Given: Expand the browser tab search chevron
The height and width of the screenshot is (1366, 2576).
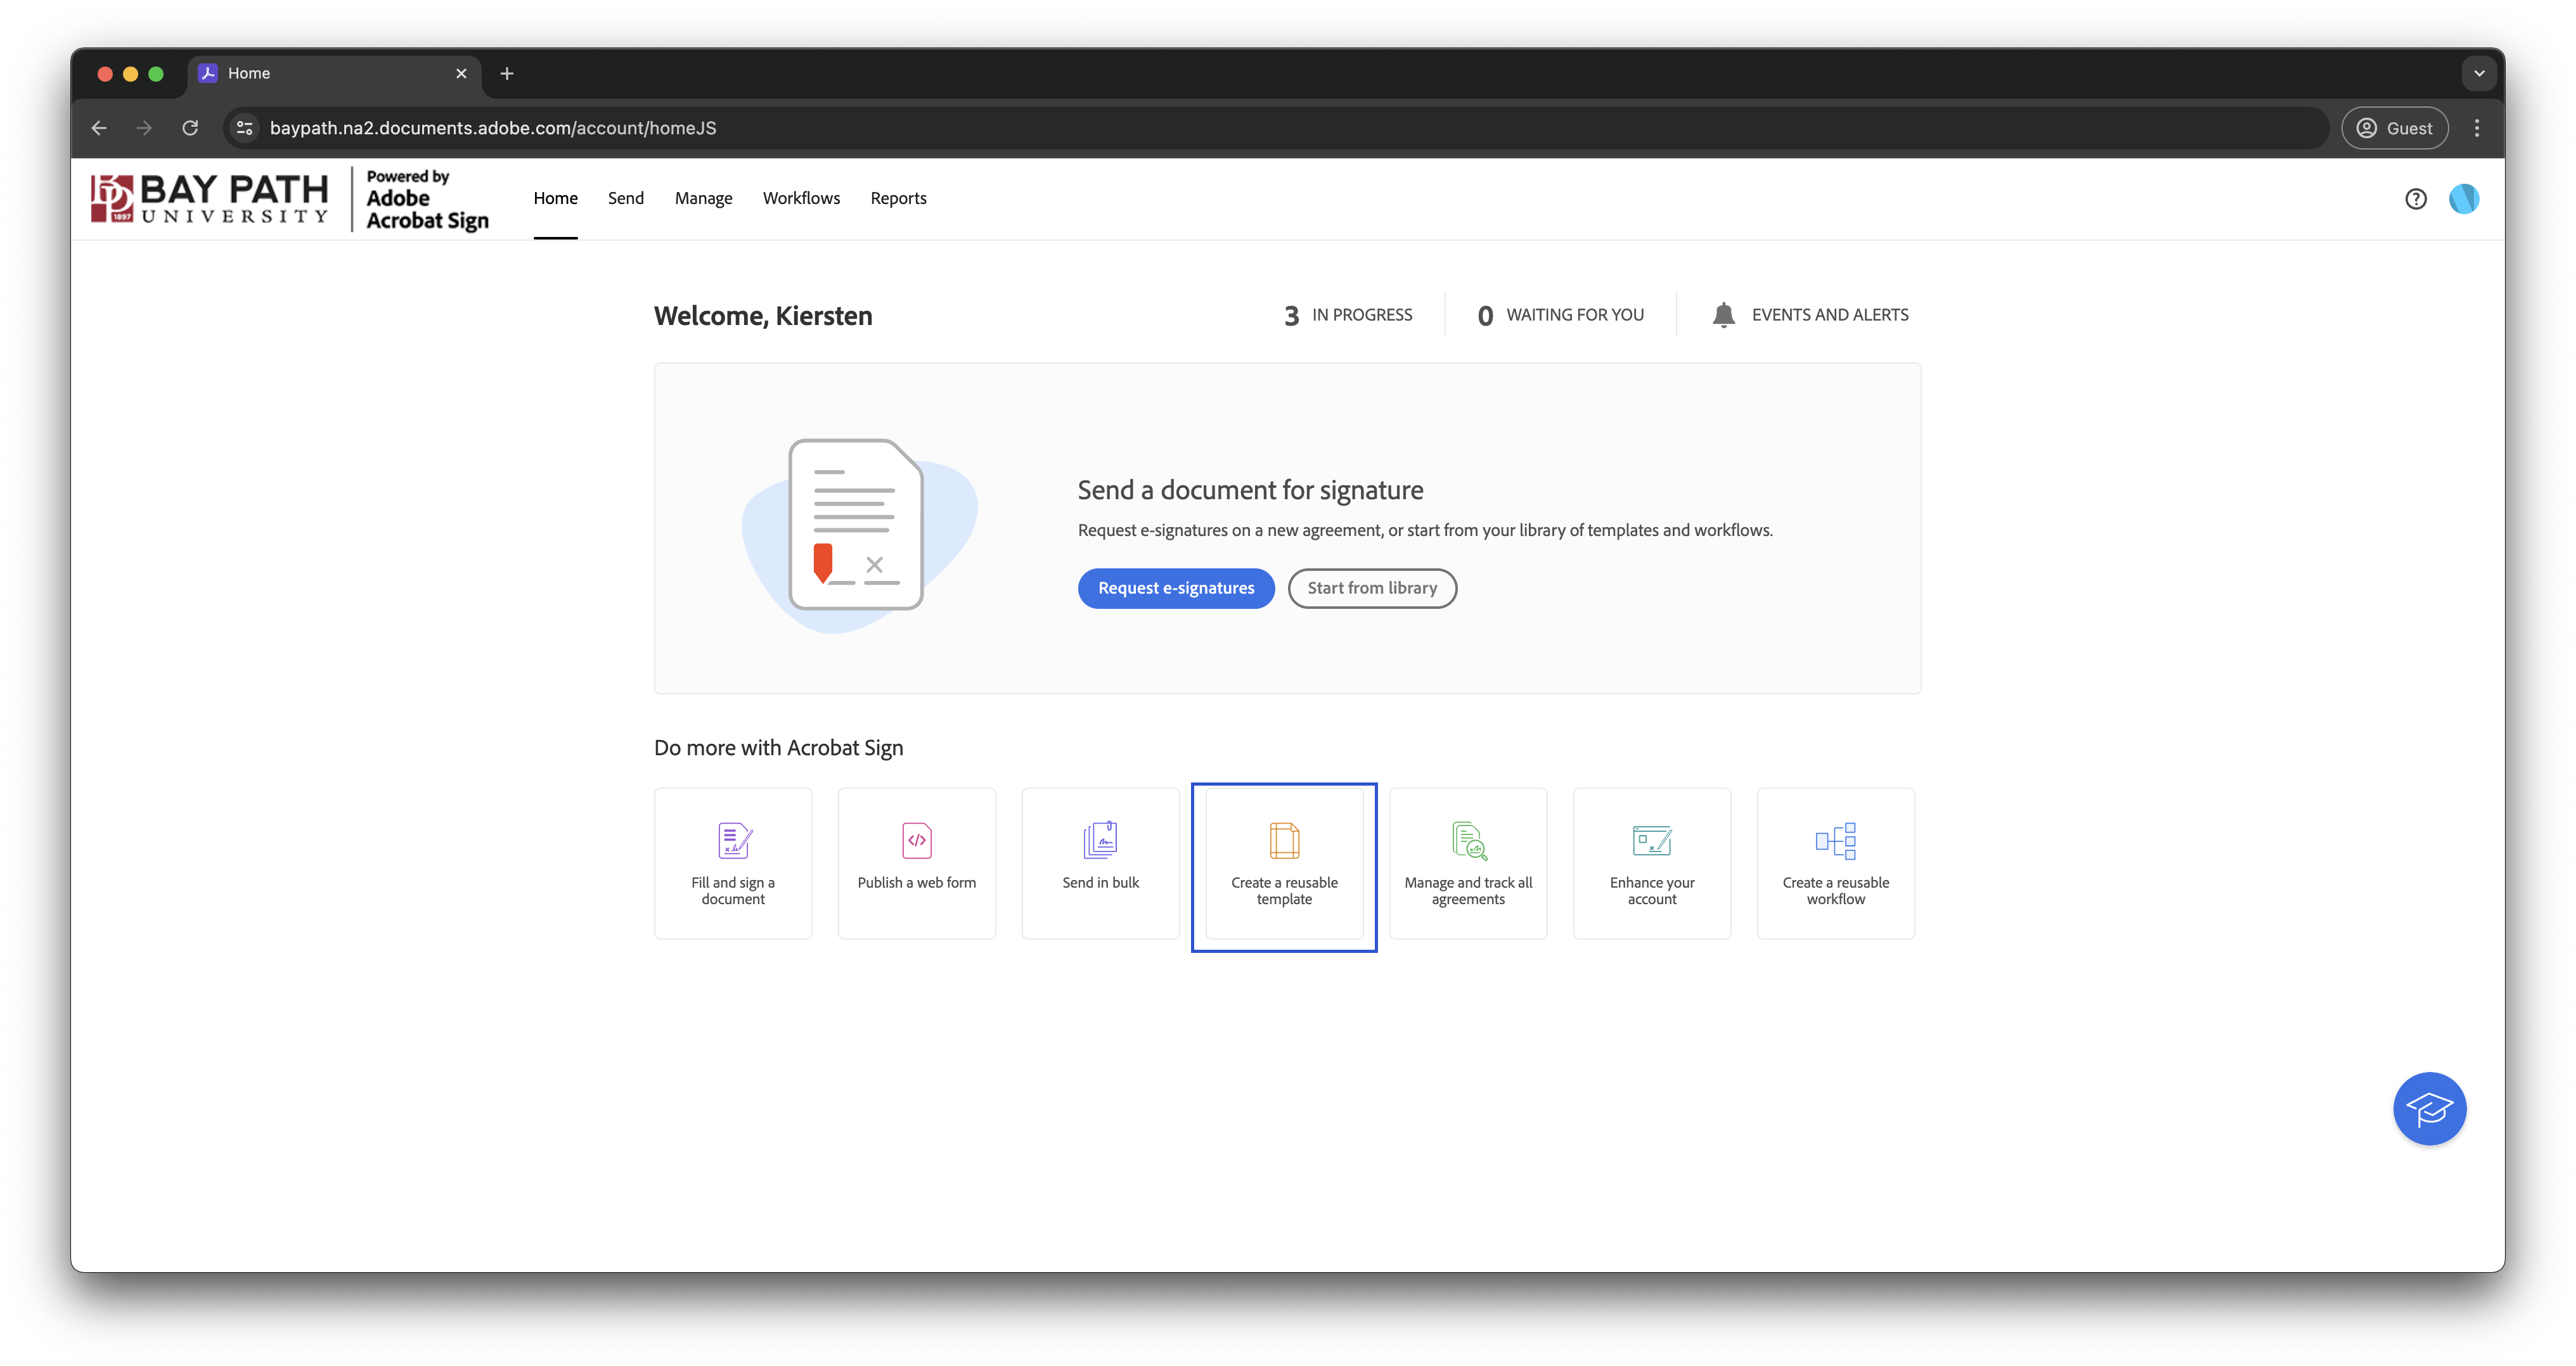Looking at the screenshot, I should pyautogui.click(x=2479, y=73).
